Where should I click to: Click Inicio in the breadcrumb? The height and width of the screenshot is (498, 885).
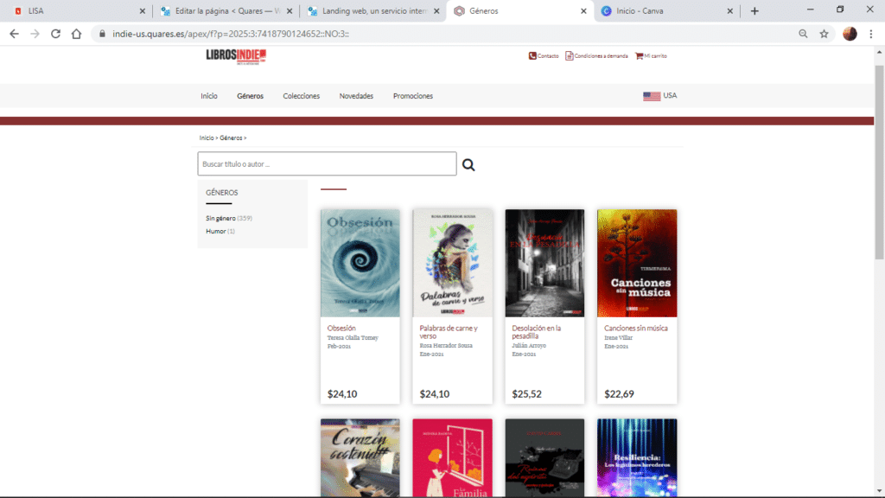click(207, 137)
